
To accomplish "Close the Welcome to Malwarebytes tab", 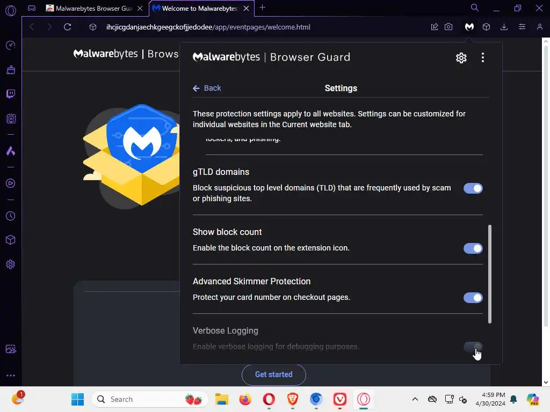I will click(246, 9).
